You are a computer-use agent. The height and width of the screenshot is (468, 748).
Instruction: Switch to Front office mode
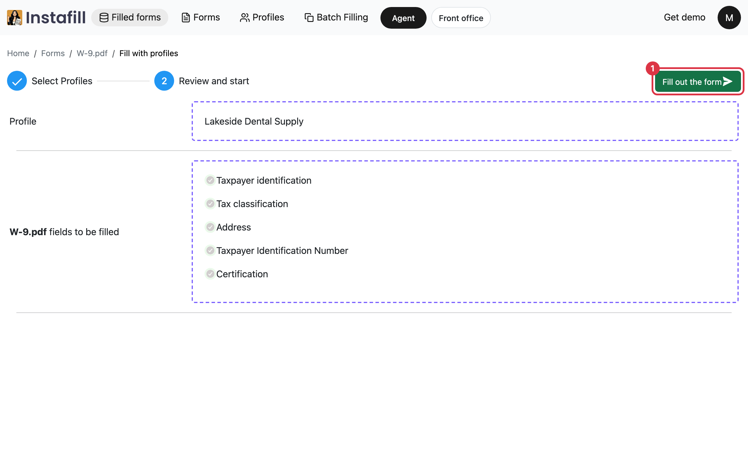(x=460, y=18)
